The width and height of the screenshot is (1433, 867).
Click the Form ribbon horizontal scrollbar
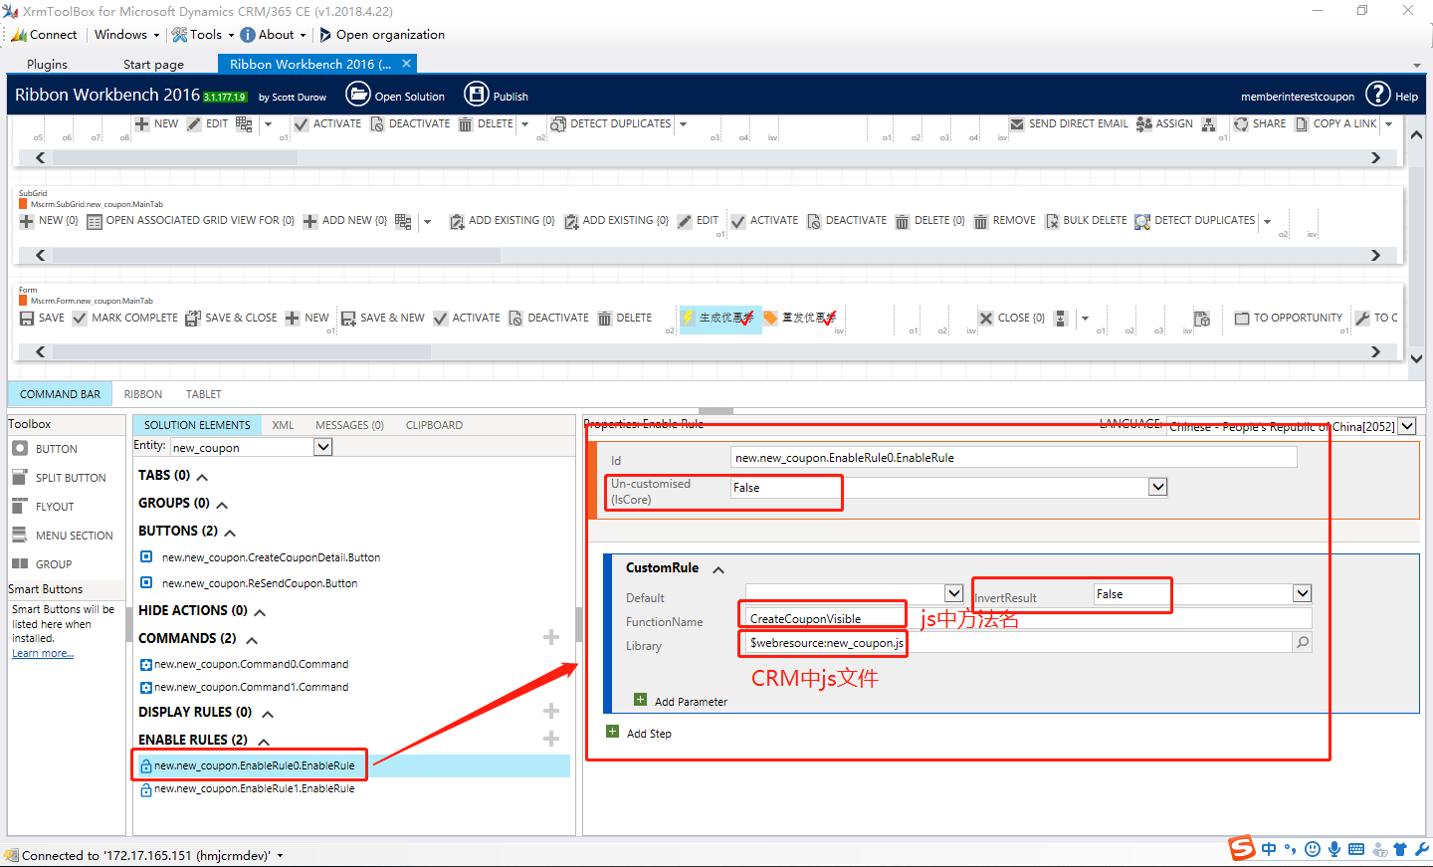242,351
